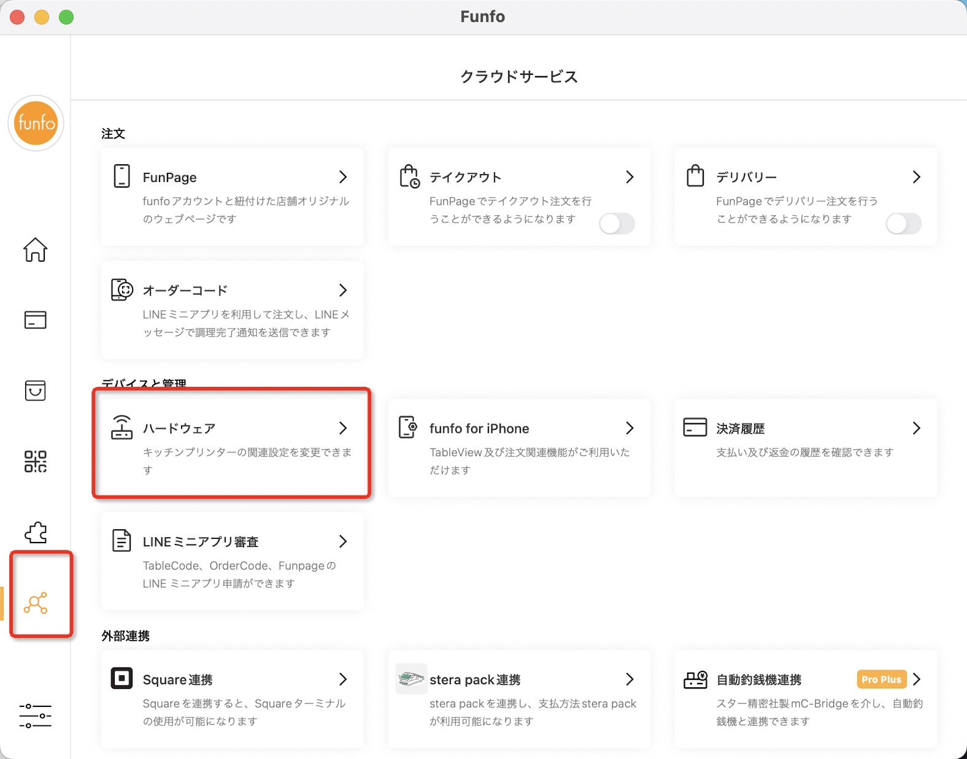This screenshot has width=967, height=759.
Task: Open settings sliders icon in sidebar
Action: coord(35,715)
